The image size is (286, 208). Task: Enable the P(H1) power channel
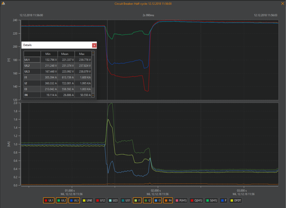[181, 200]
